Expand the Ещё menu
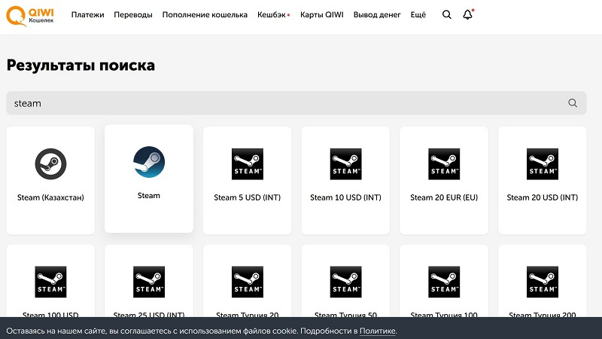The image size is (602, 339). click(x=418, y=14)
